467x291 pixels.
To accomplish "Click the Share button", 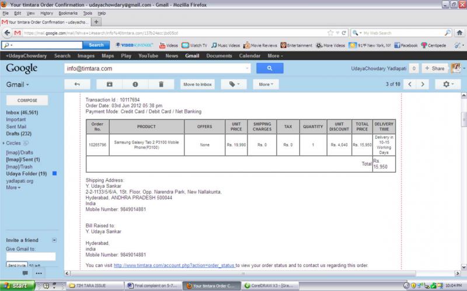I will [x=434, y=68].
